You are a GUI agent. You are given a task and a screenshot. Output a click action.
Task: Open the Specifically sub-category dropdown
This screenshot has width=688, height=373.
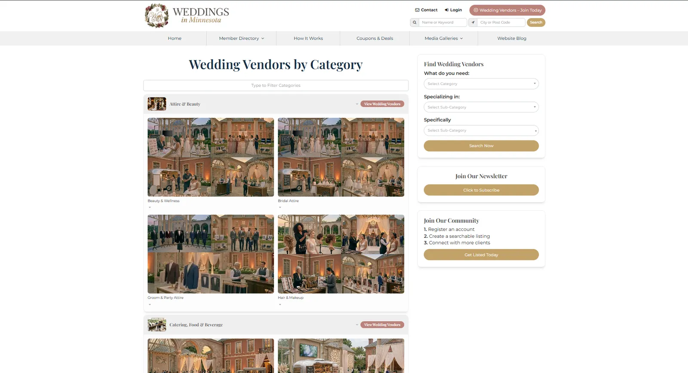[481, 130]
